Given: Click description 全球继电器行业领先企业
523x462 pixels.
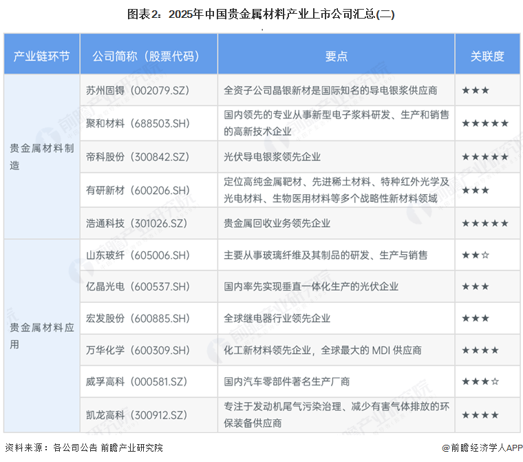Looking at the screenshot, I should (277, 318).
